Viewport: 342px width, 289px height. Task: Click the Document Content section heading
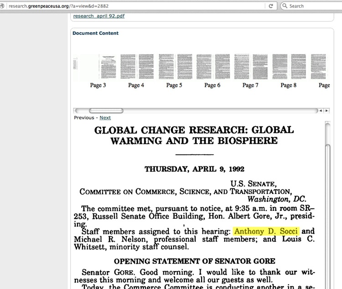95,33
